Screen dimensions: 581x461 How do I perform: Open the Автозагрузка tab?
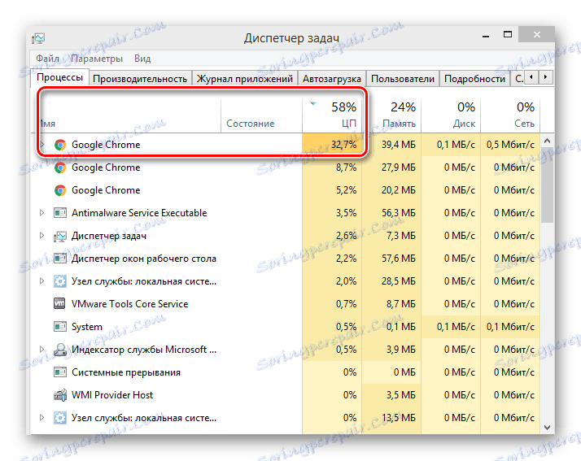tap(332, 79)
